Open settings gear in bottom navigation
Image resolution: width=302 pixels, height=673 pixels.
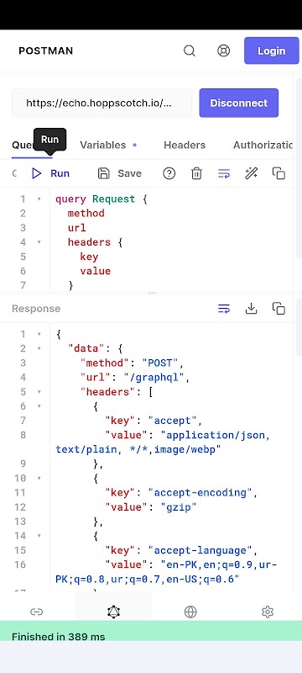[268, 612]
